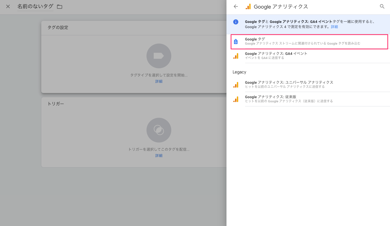Click the GA4 イベント analytics bar icon
Viewport: 390px width, 226px height.
236,56
